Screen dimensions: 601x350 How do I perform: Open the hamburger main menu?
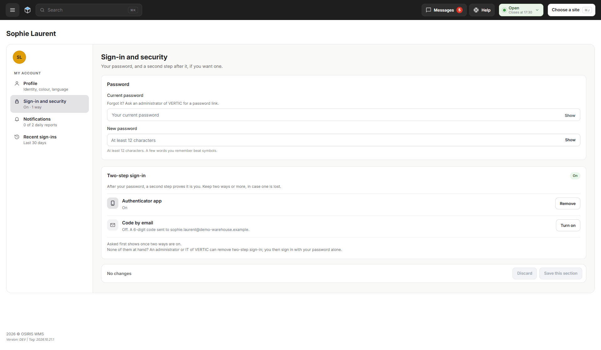[x=13, y=10]
